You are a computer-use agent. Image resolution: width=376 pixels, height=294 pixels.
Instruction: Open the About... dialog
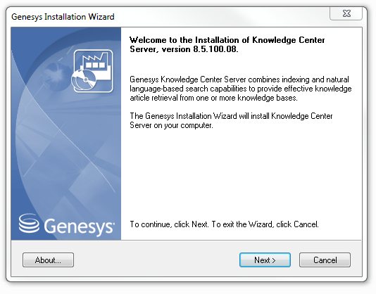(x=48, y=260)
